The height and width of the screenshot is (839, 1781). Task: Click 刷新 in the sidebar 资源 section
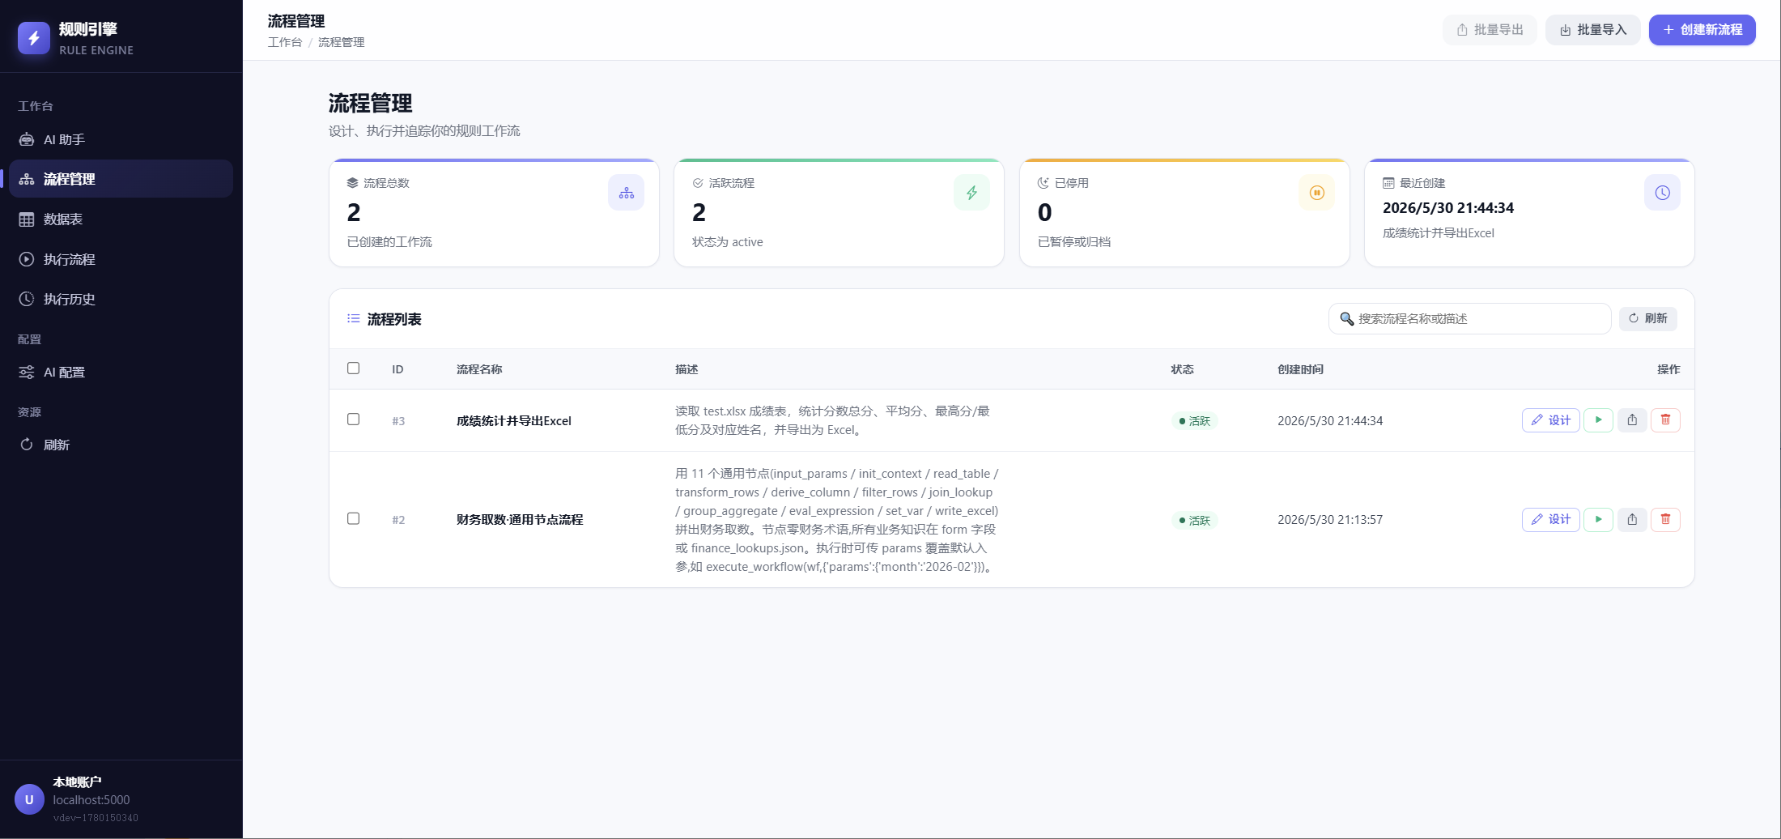pyautogui.click(x=121, y=445)
